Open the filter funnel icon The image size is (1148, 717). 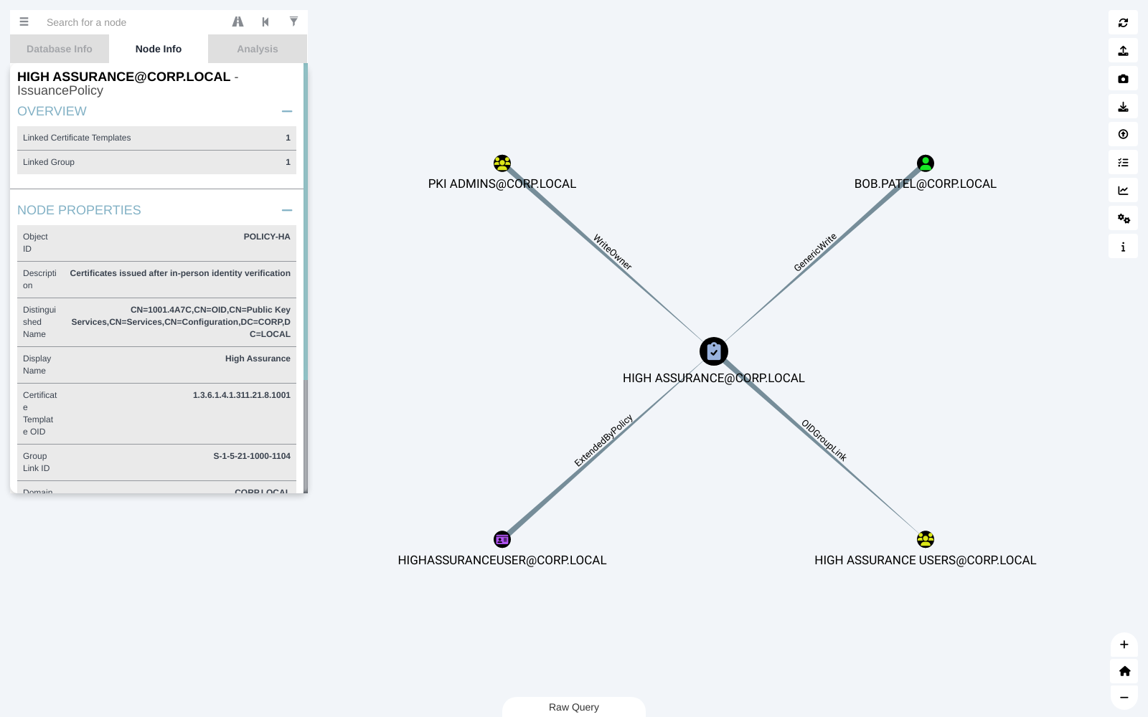(x=293, y=22)
